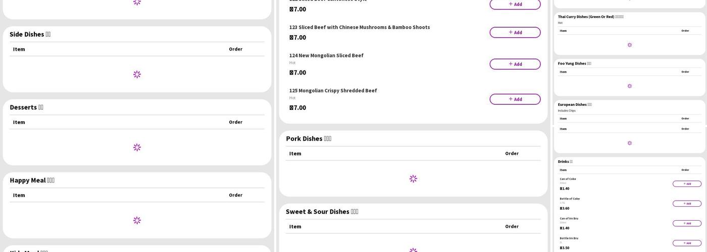707x252 pixels.
Task: Click the Side Dishes section heading
Action: pyautogui.click(x=30, y=34)
